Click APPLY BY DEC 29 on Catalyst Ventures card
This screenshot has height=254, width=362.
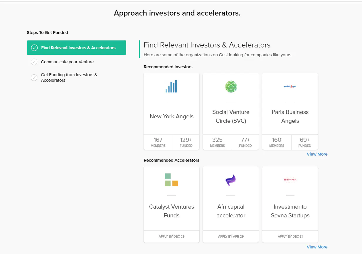[x=171, y=236]
